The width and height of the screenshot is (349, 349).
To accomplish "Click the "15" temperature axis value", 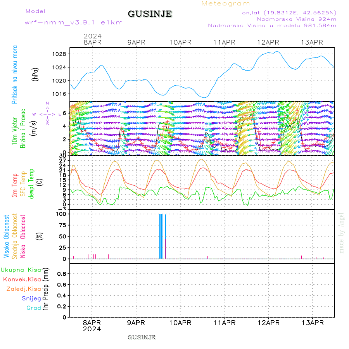I will 63,180.
